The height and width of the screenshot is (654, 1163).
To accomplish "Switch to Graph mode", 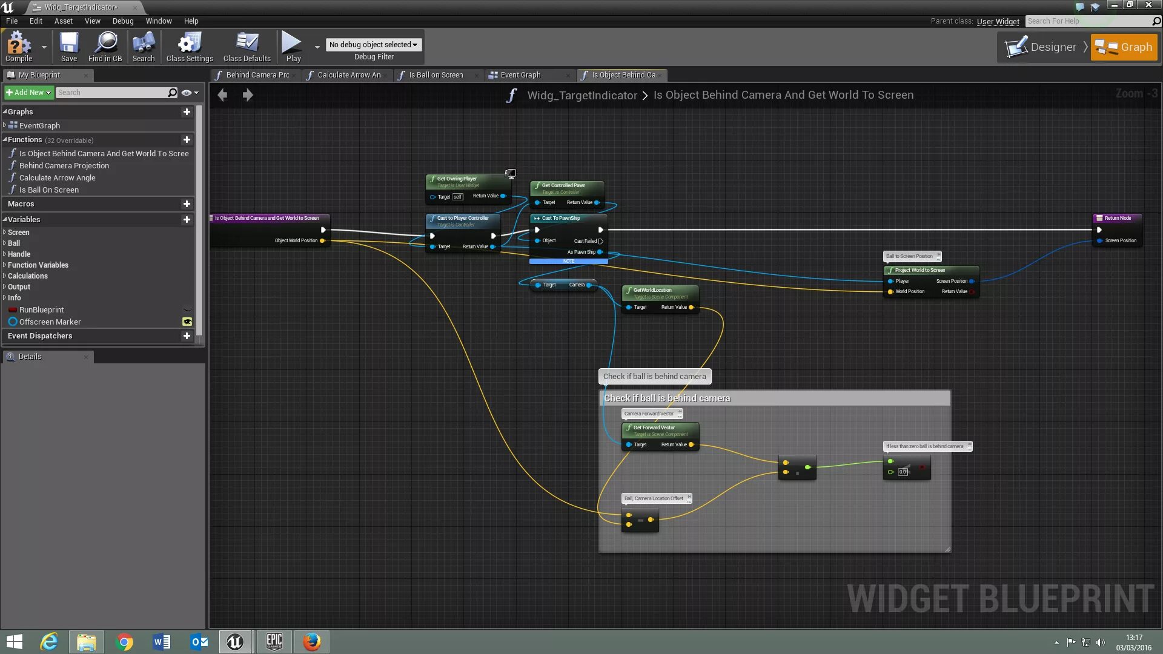I will (1124, 47).
